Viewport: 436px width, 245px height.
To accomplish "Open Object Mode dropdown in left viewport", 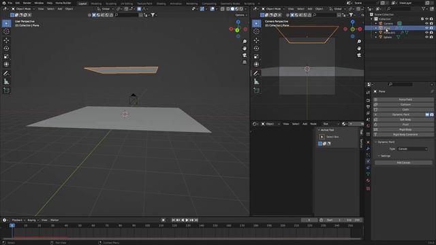I will 22,9.
